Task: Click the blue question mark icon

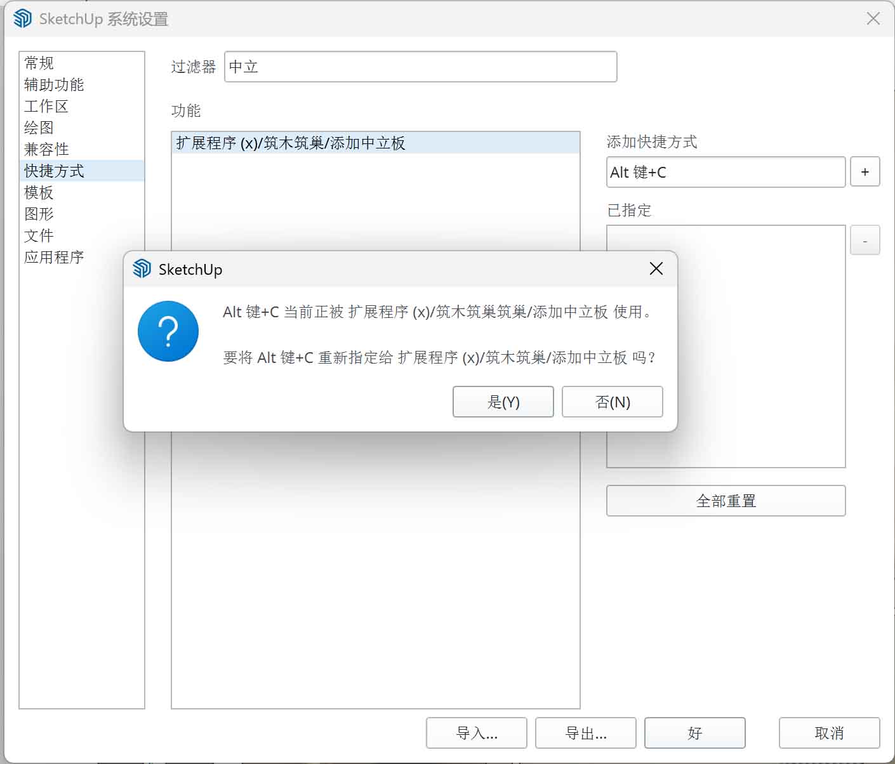Action: (168, 331)
